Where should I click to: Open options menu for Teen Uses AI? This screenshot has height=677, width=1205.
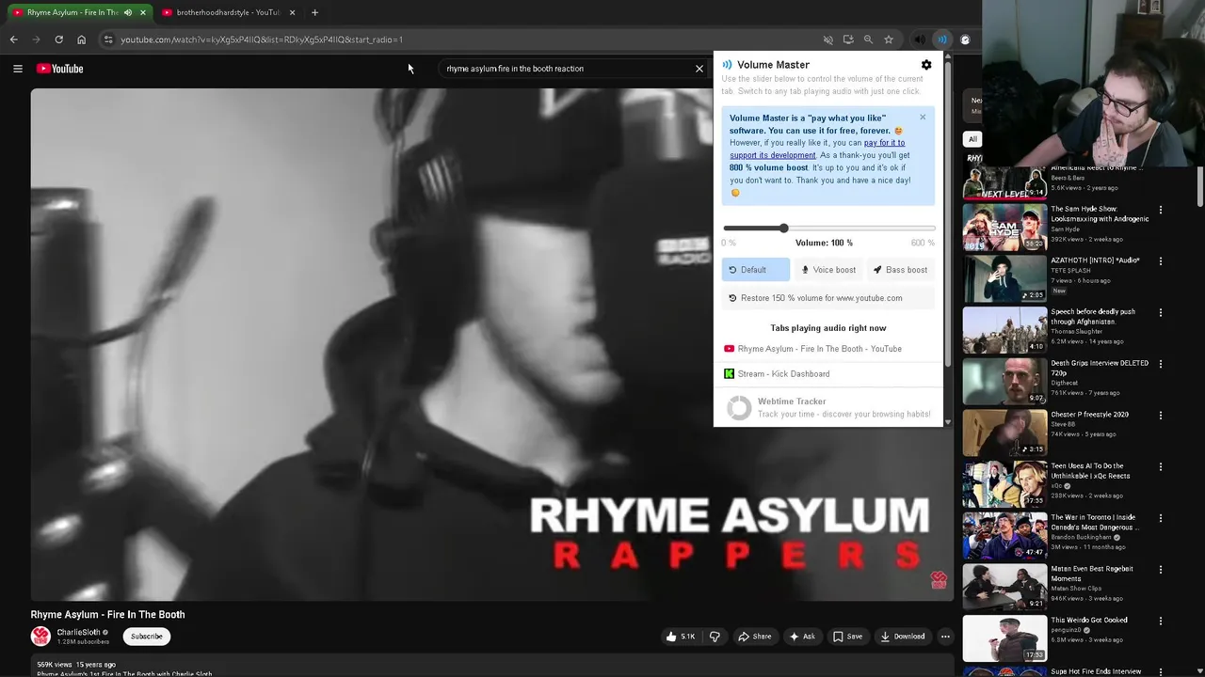1161,466
